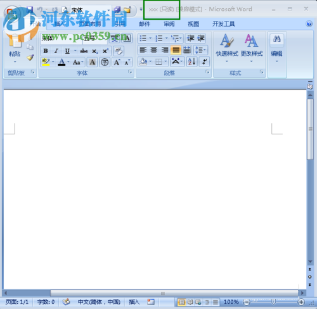Click the vertical scrollbar thumb
This screenshot has width=317, height=309.
310,129
